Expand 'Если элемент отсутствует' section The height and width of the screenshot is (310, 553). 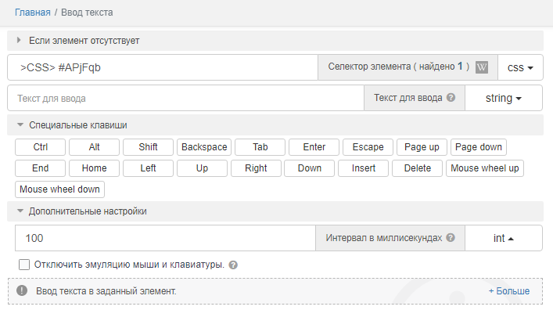point(275,41)
